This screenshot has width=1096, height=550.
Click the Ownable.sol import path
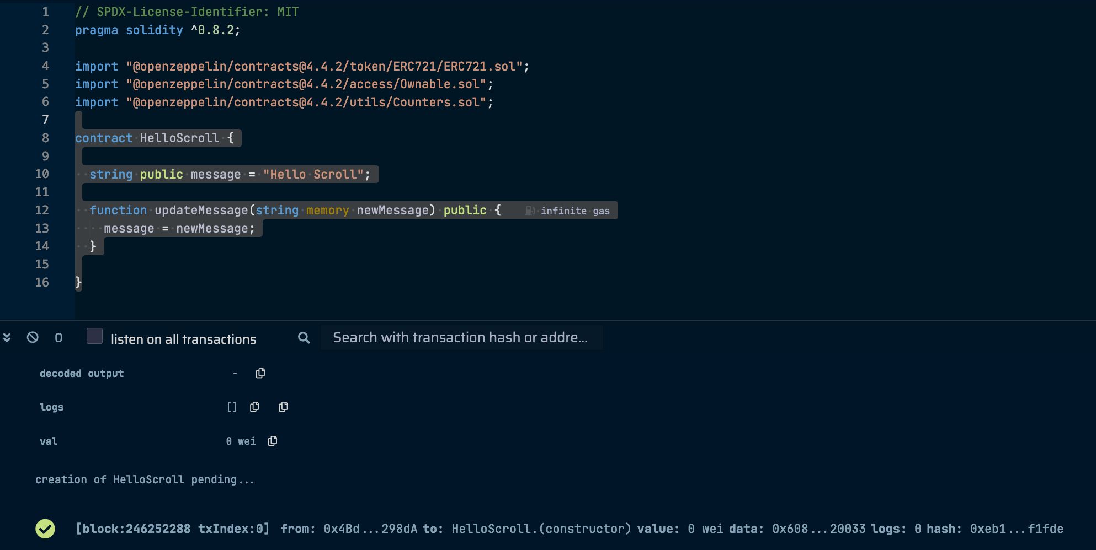306,84
